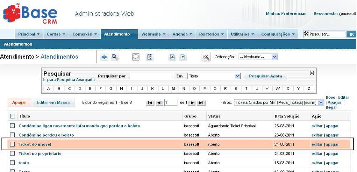
Task: Click the clipboard list icon in toolbar
Action: (x=150, y=57)
